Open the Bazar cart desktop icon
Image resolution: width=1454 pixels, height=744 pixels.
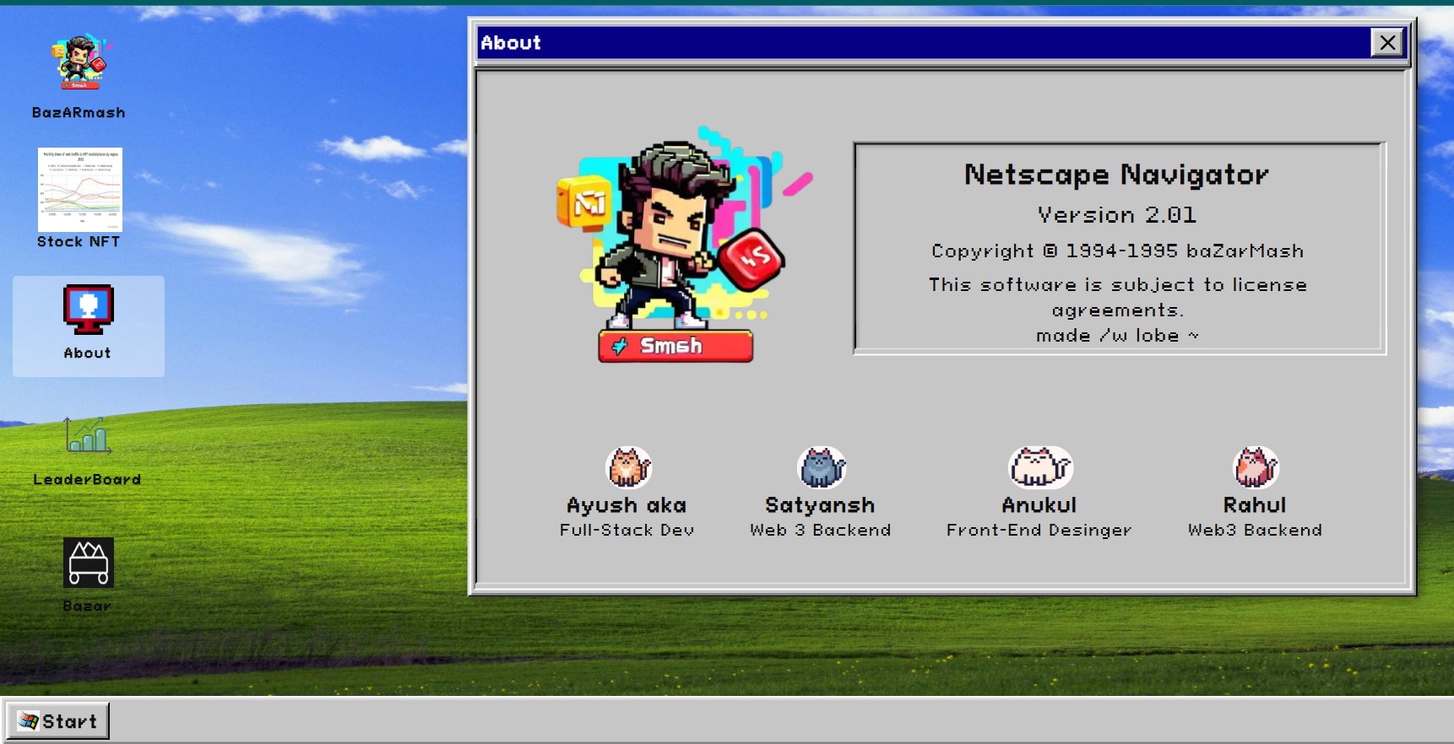click(89, 563)
